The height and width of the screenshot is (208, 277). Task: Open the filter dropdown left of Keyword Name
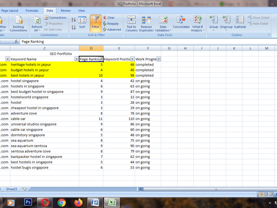pos(7,59)
